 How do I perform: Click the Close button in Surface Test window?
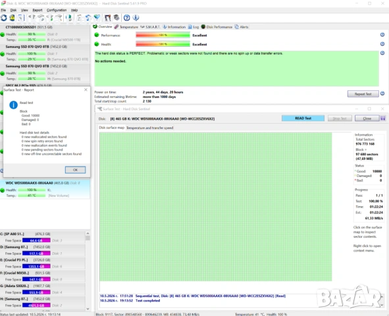367,118
